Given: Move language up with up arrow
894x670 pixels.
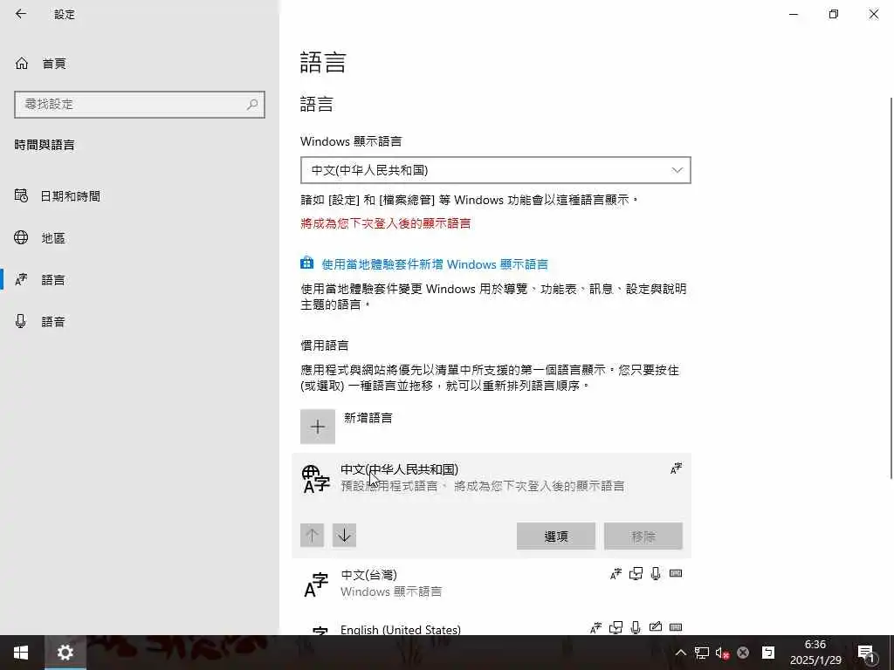Looking at the screenshot, I should click(x=312, y=535).
